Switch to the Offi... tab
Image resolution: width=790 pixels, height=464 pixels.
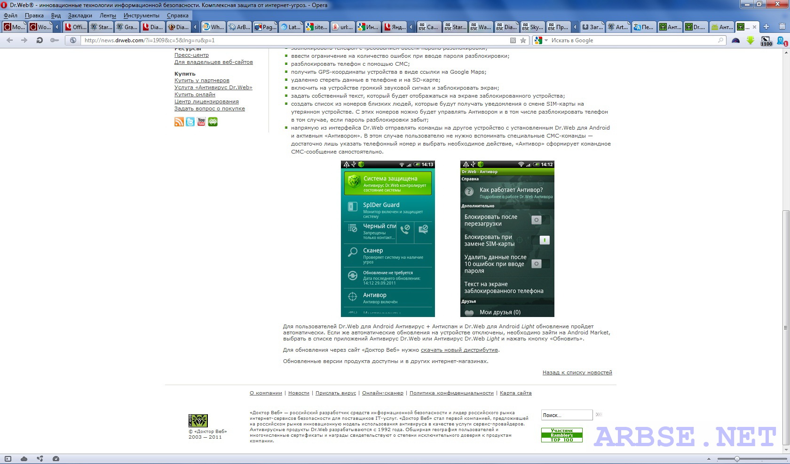[75, 27]
